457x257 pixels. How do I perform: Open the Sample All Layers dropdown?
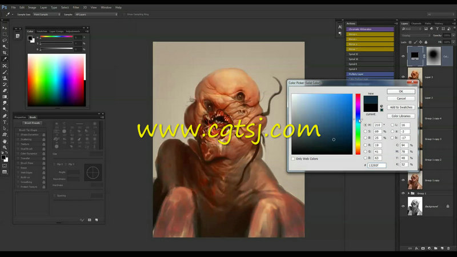click(x=96, y=14)
